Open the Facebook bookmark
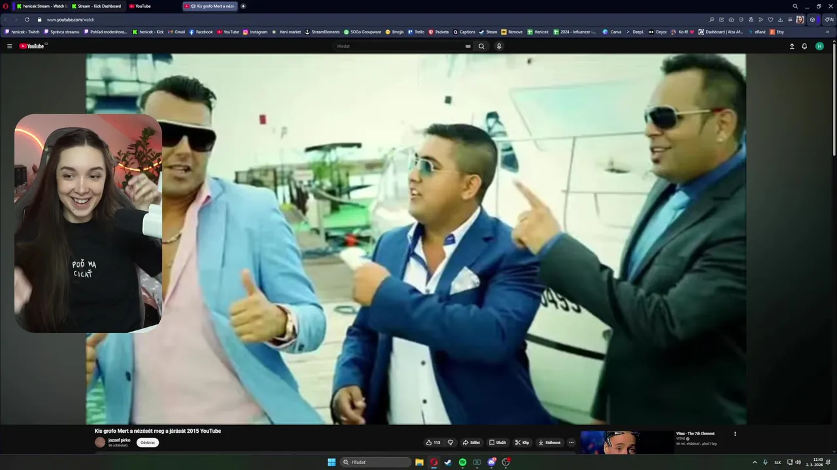 (201, 32)
